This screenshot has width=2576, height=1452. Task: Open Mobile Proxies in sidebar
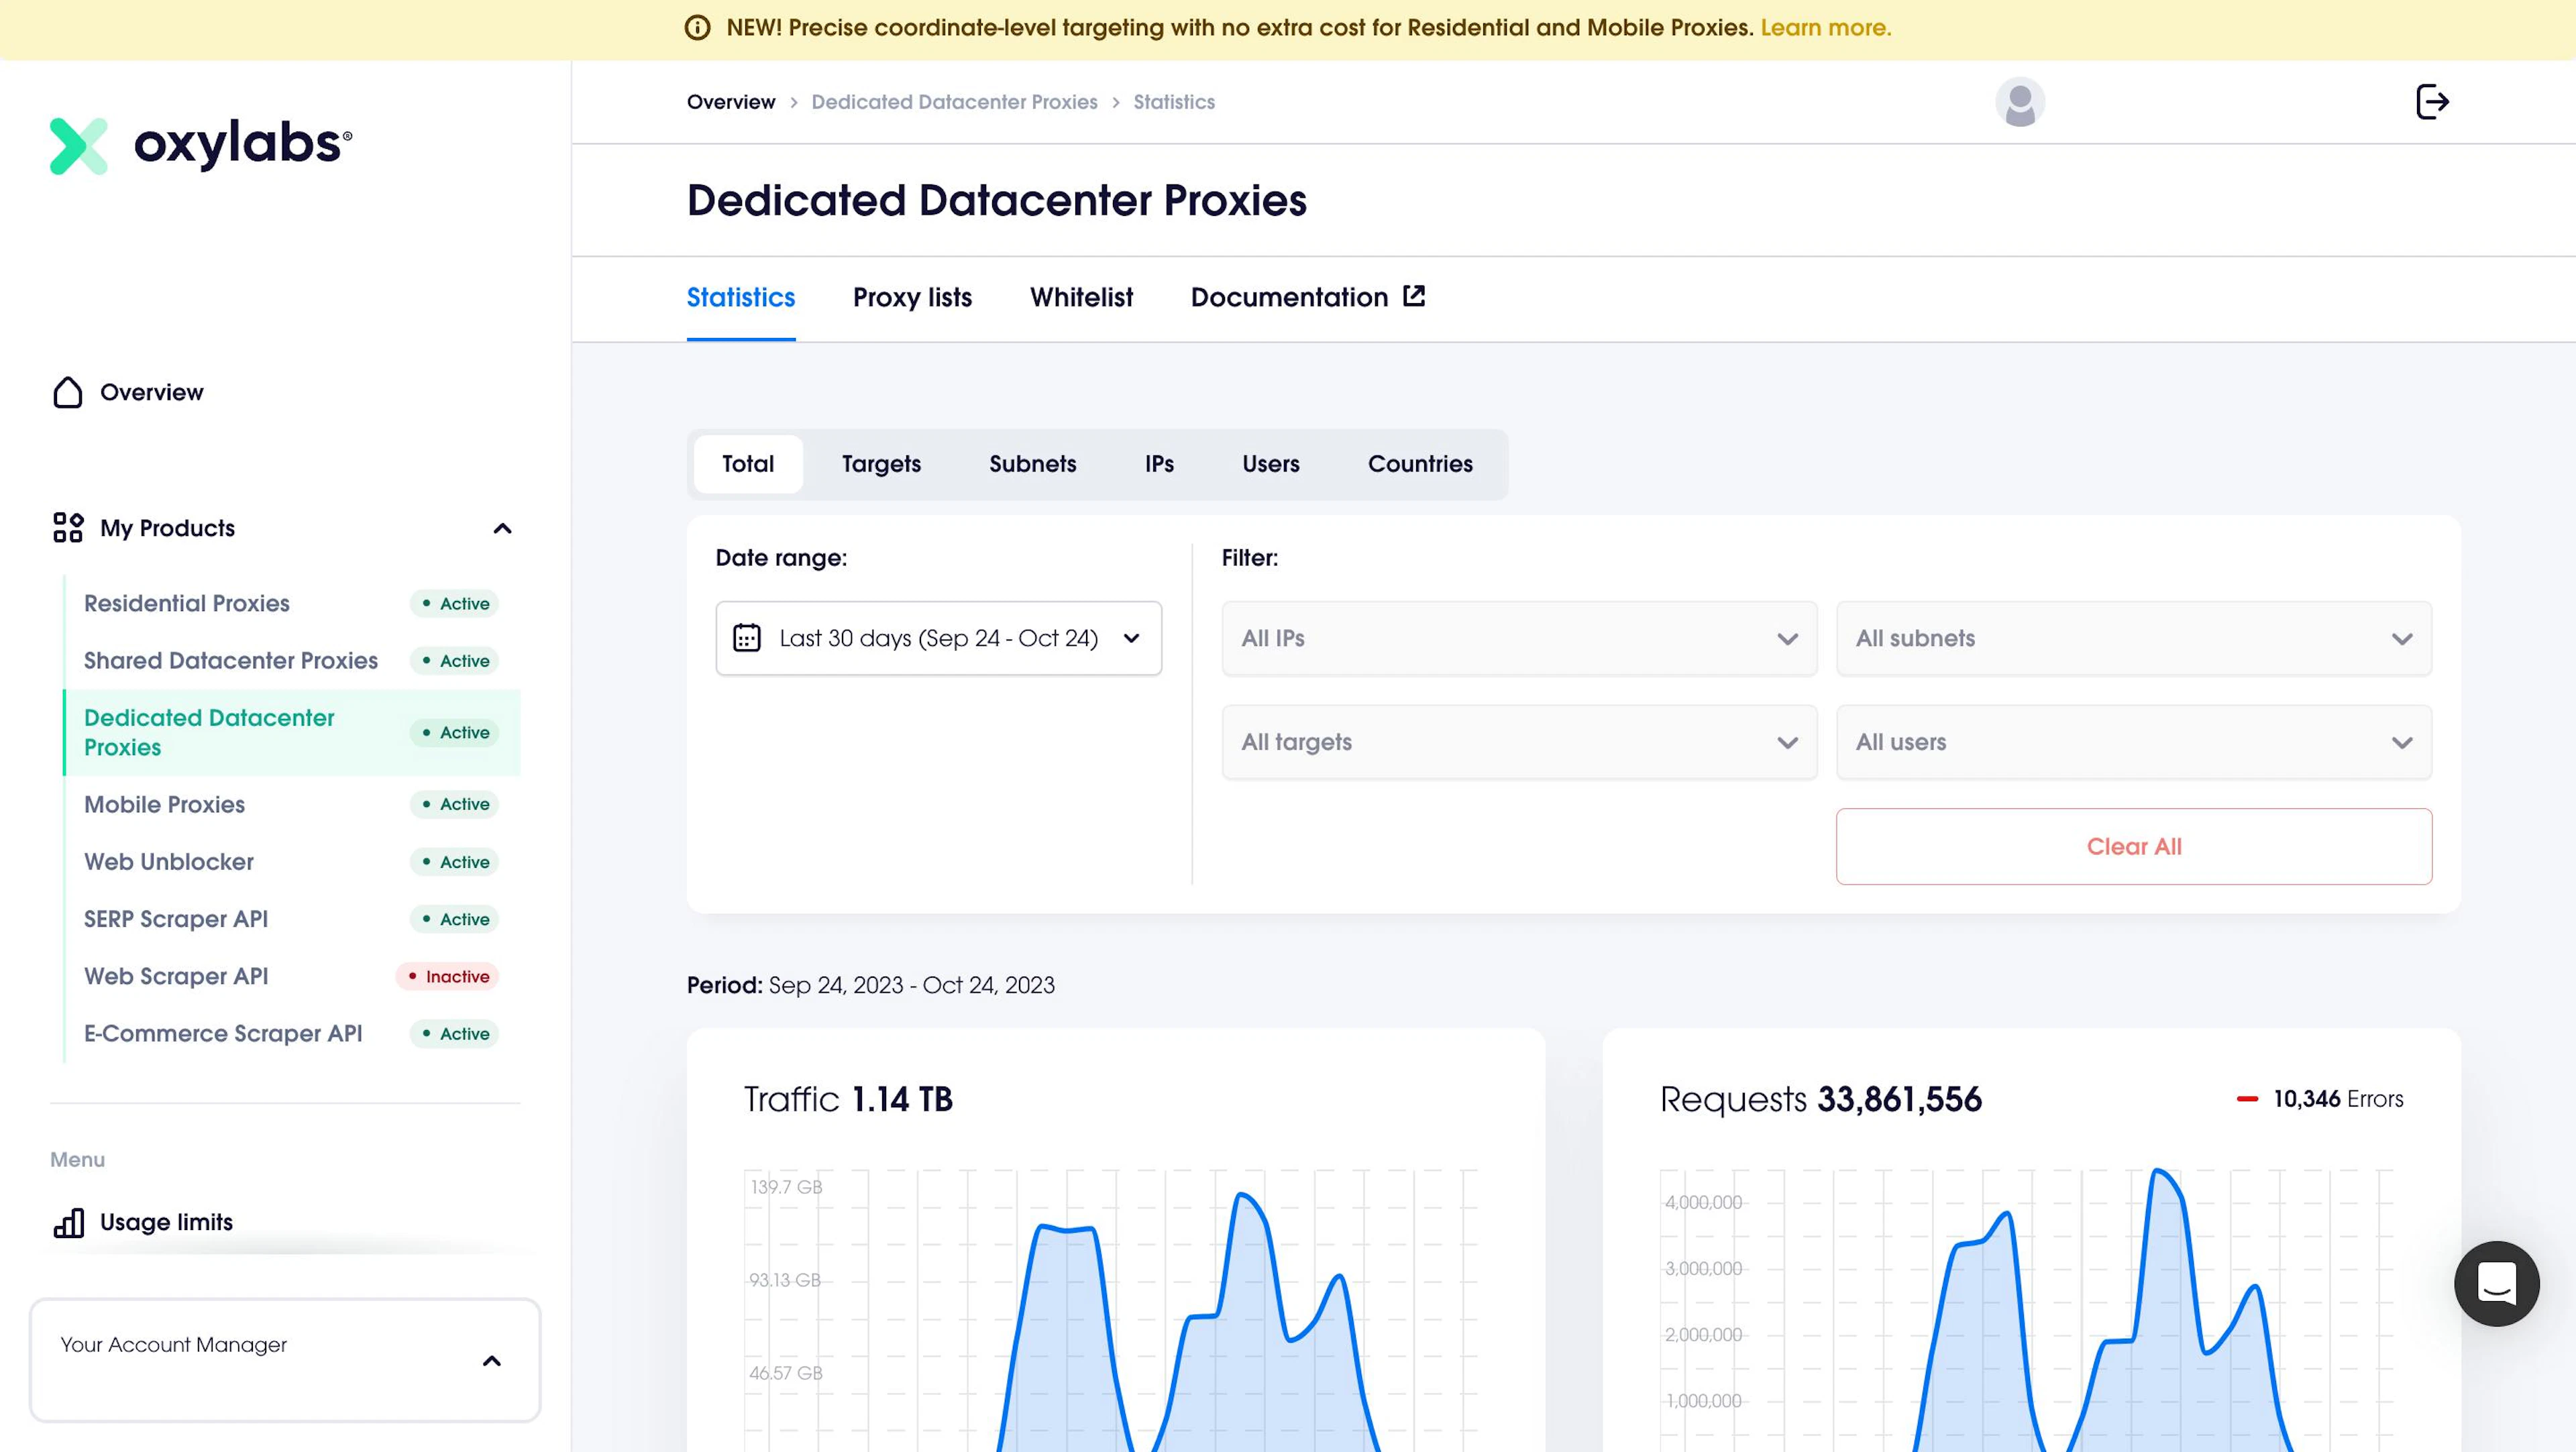pos(164,804)
